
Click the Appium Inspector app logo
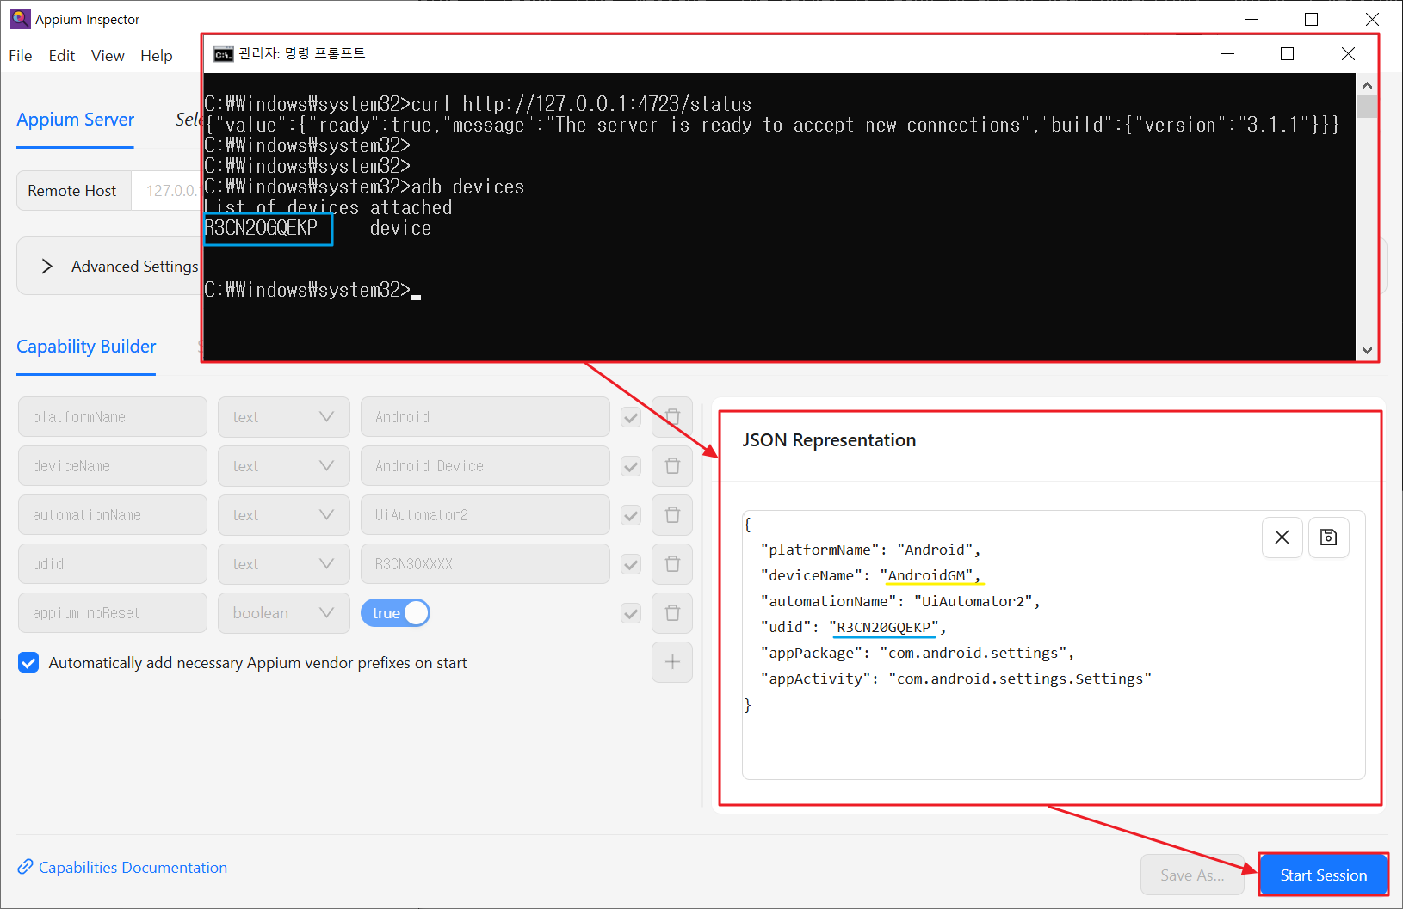[x=20, y=19]
